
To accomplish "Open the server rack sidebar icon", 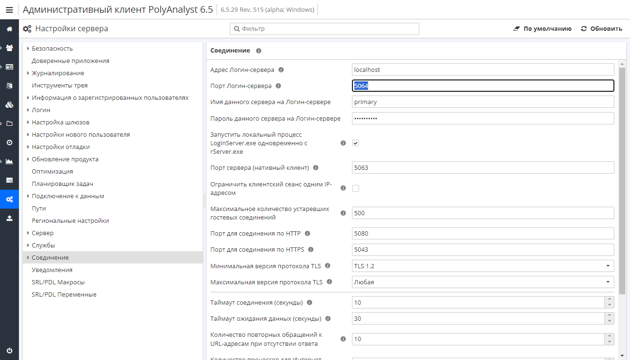I will tap(9, 180).
